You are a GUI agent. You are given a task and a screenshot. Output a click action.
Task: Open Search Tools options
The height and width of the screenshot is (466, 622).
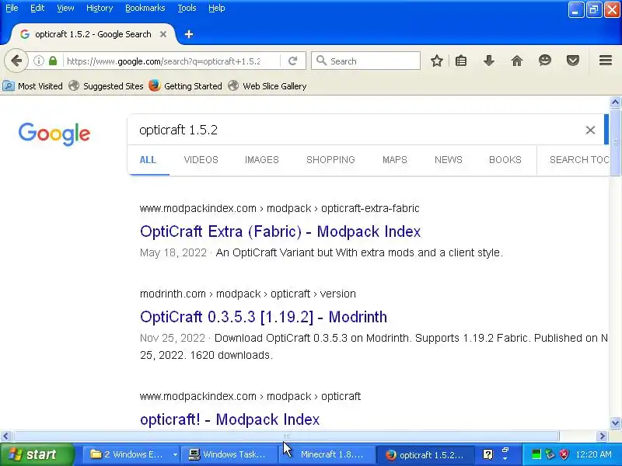pos(578,160)
